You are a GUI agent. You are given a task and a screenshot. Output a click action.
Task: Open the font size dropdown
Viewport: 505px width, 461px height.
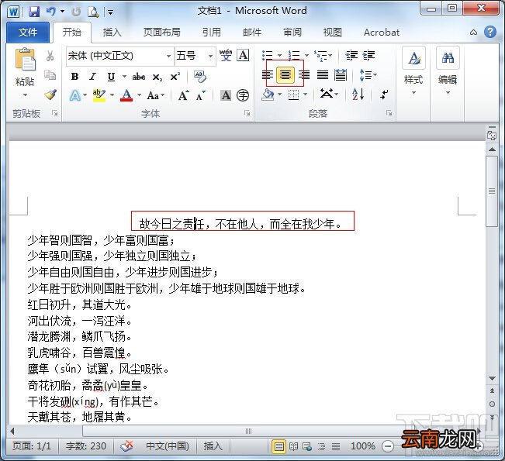[210, 56]
